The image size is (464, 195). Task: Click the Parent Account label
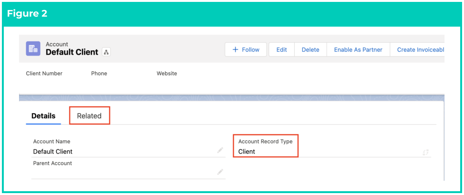point(52,163)
